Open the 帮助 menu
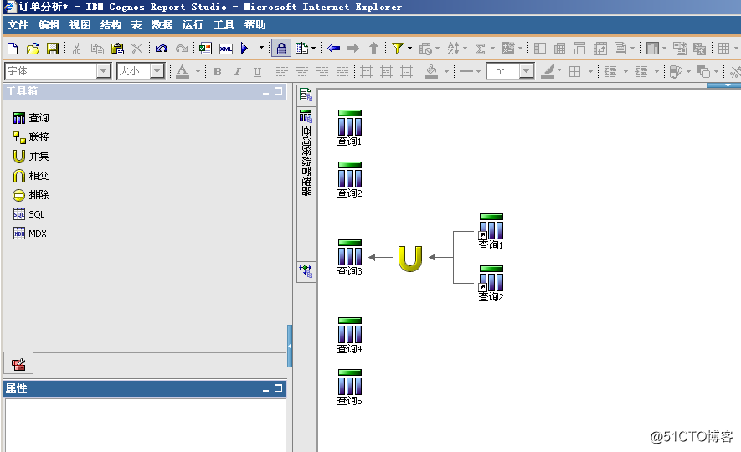Viewport: 741px width, 452px height. (x=255, y=25)
